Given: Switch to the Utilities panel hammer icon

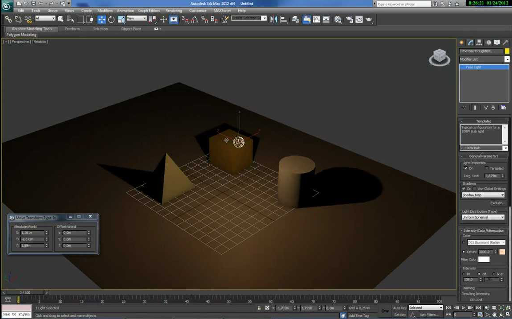Looking at the screenshot, I should tap(505, 43).
